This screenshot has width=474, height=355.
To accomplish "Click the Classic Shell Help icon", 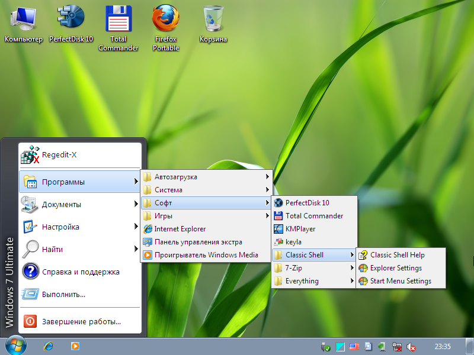I will point(363,255).
